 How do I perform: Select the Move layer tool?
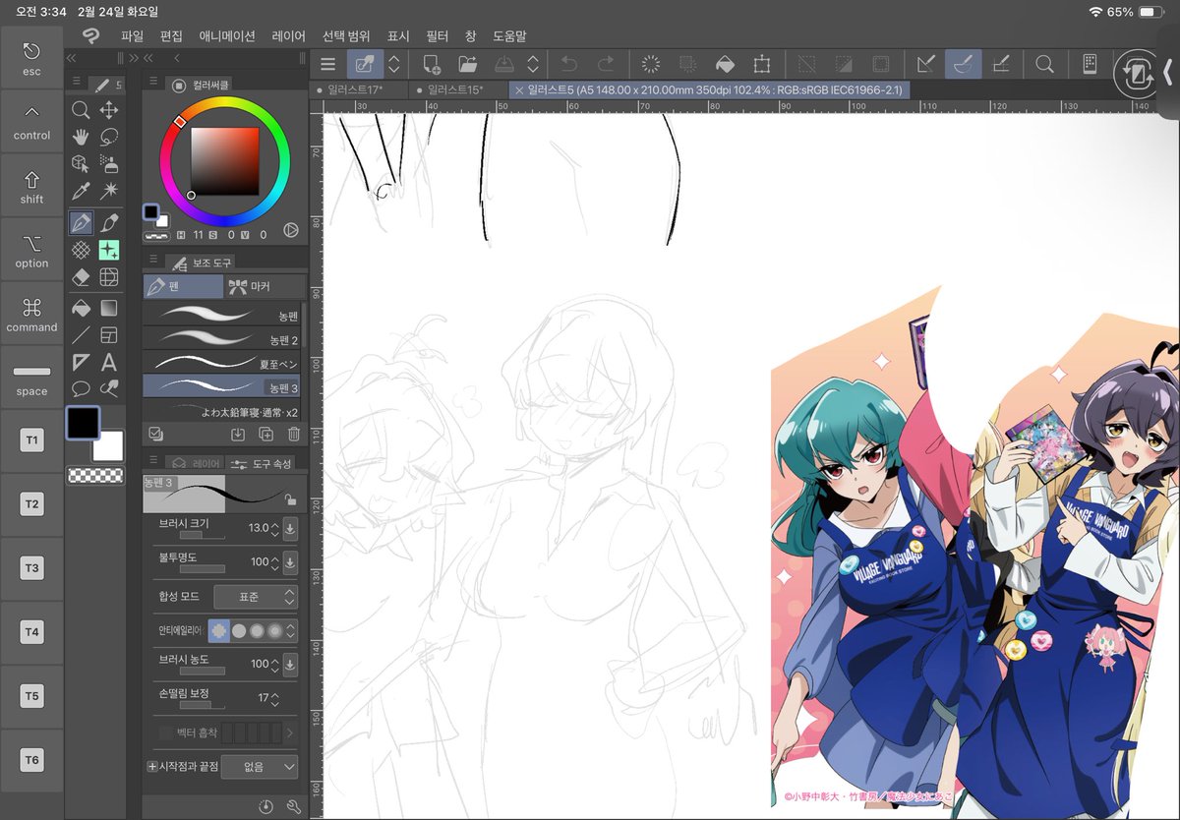109,109
